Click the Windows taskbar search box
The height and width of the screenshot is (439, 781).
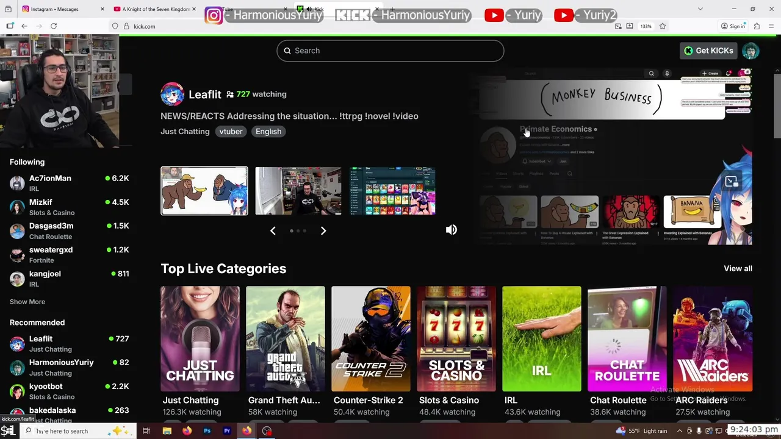pos(78,431)
